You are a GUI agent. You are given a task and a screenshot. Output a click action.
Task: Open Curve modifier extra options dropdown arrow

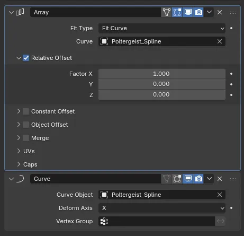209,179
